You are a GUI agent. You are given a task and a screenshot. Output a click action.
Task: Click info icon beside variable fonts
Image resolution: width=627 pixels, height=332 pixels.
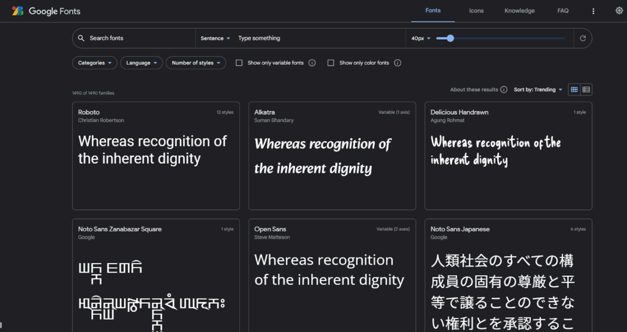coord(312,63)
